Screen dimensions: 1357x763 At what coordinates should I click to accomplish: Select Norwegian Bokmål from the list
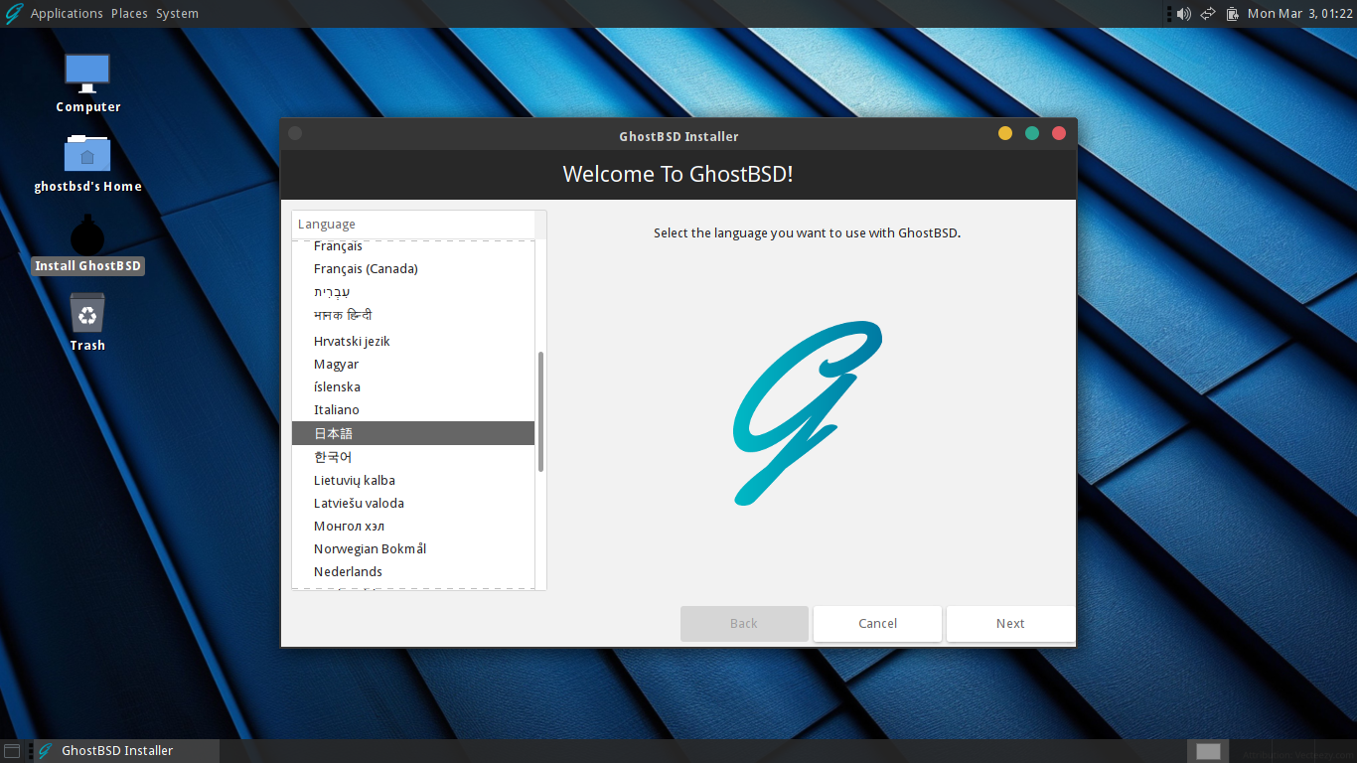(370, 548)
